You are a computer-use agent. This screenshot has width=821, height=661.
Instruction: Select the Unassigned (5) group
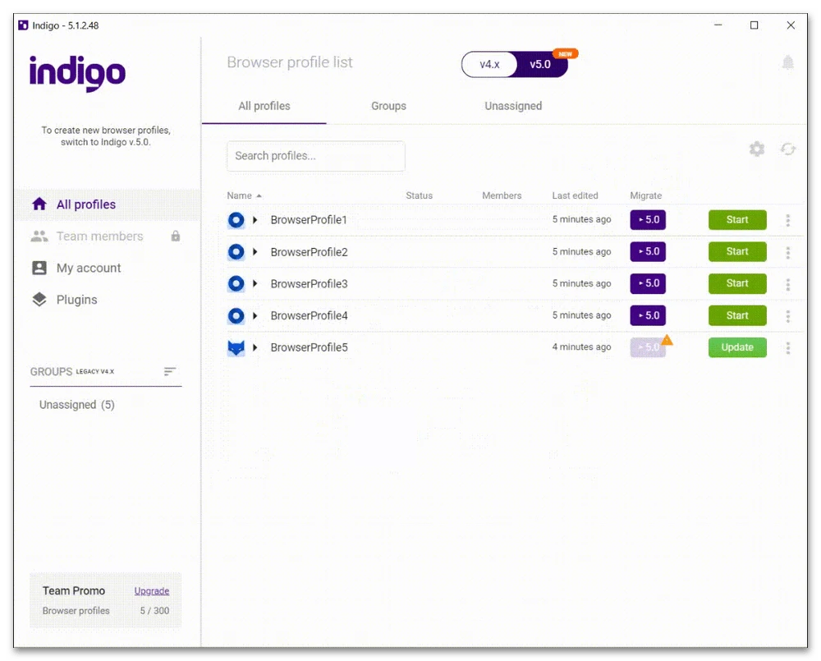[77, 405]
